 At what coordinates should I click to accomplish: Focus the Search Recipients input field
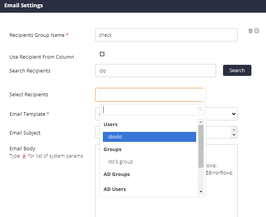(155, 71)
